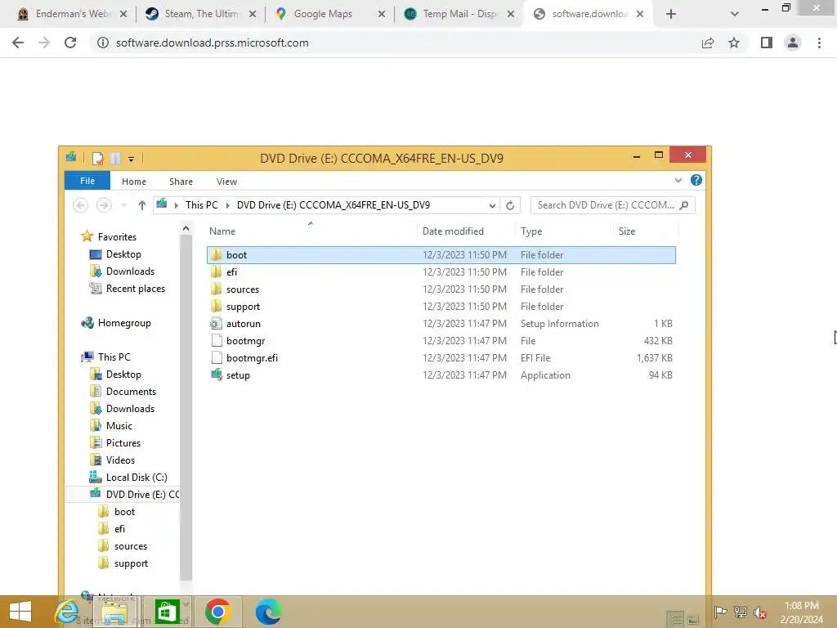Go up one level in Explorer
Viewport: 837px width, 628px height.
(142, 205)
